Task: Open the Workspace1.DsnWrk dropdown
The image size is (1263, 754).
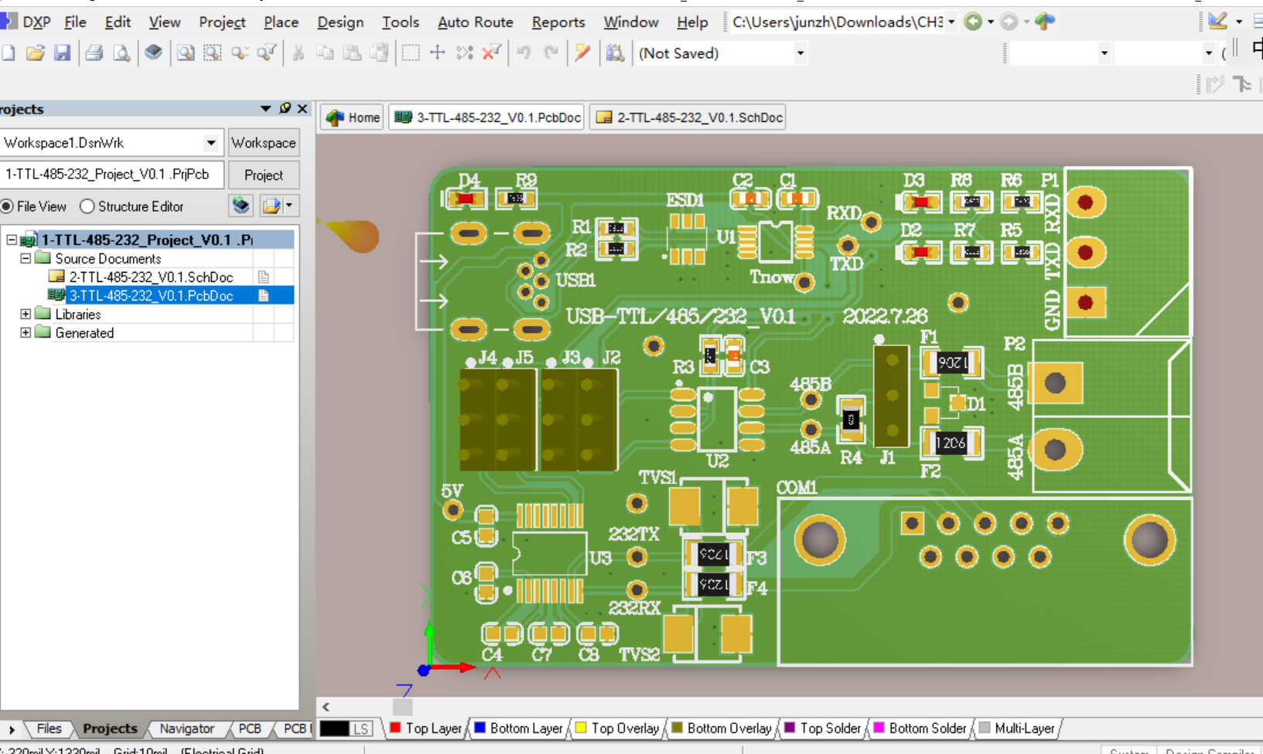Action: coord(211,143)
